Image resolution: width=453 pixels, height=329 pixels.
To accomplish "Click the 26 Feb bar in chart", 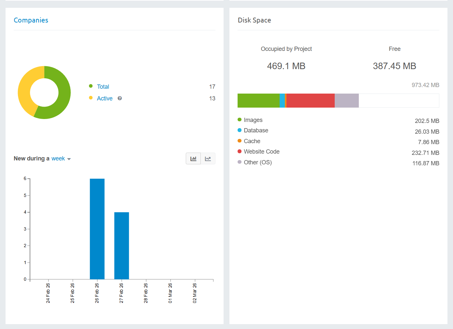I will click(x=97, y=229).
